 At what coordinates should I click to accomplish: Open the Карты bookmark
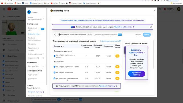coord(62,3)
